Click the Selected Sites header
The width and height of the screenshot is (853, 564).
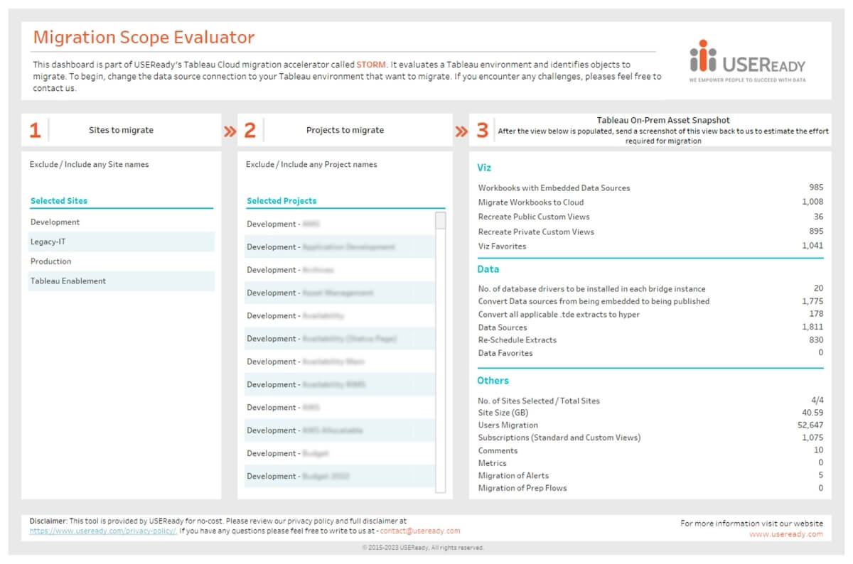(59, 201)
